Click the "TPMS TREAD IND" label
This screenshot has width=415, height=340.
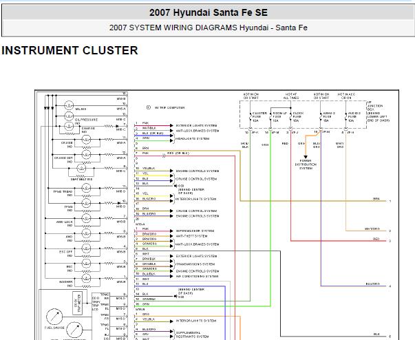[63, 193]
